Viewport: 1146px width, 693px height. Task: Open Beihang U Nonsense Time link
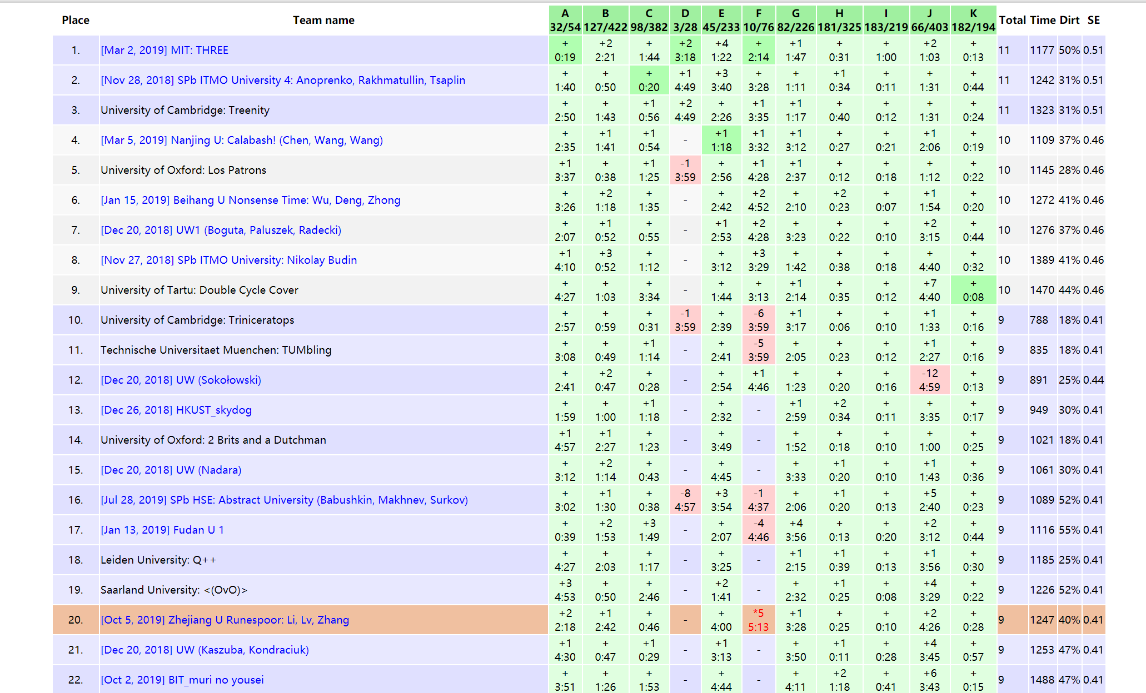pos(251,200)
